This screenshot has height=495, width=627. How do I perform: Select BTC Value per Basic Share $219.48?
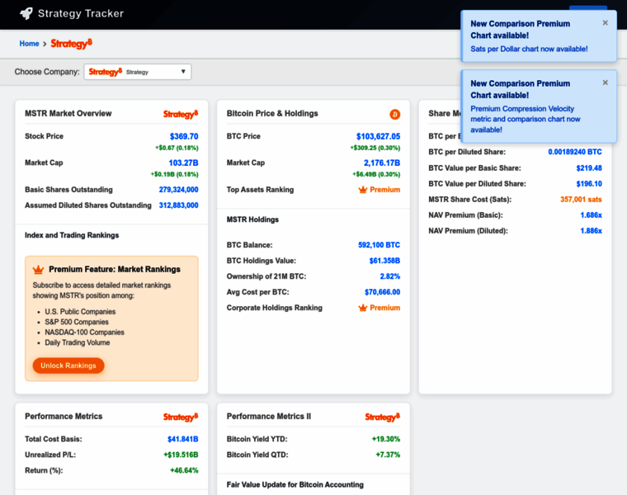click(x=589, y=168)
